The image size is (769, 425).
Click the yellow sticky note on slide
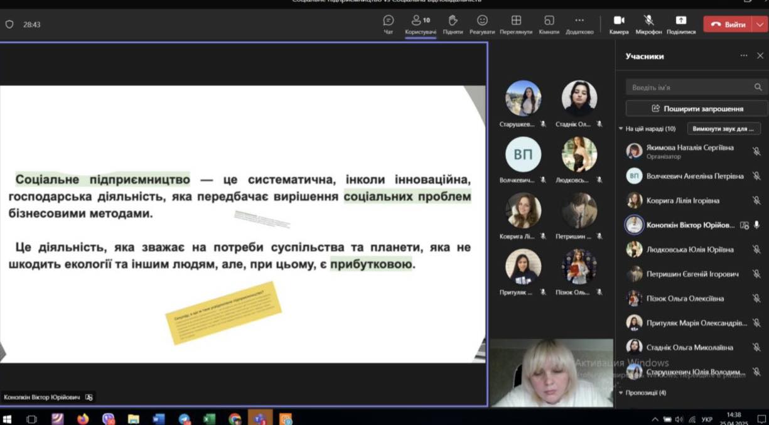223,313
